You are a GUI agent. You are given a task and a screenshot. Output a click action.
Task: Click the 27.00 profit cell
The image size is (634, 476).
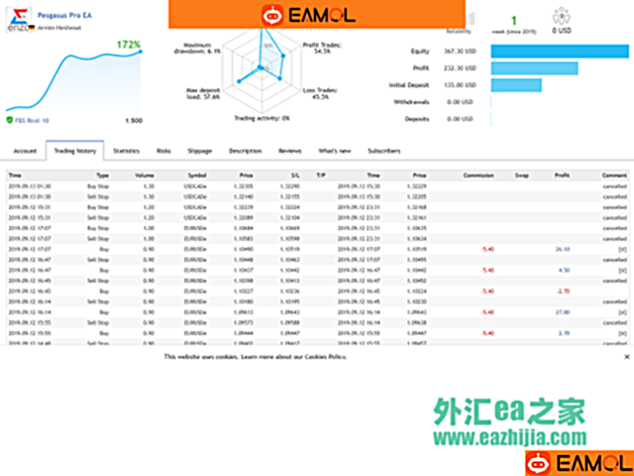click(x=563, y=312)
